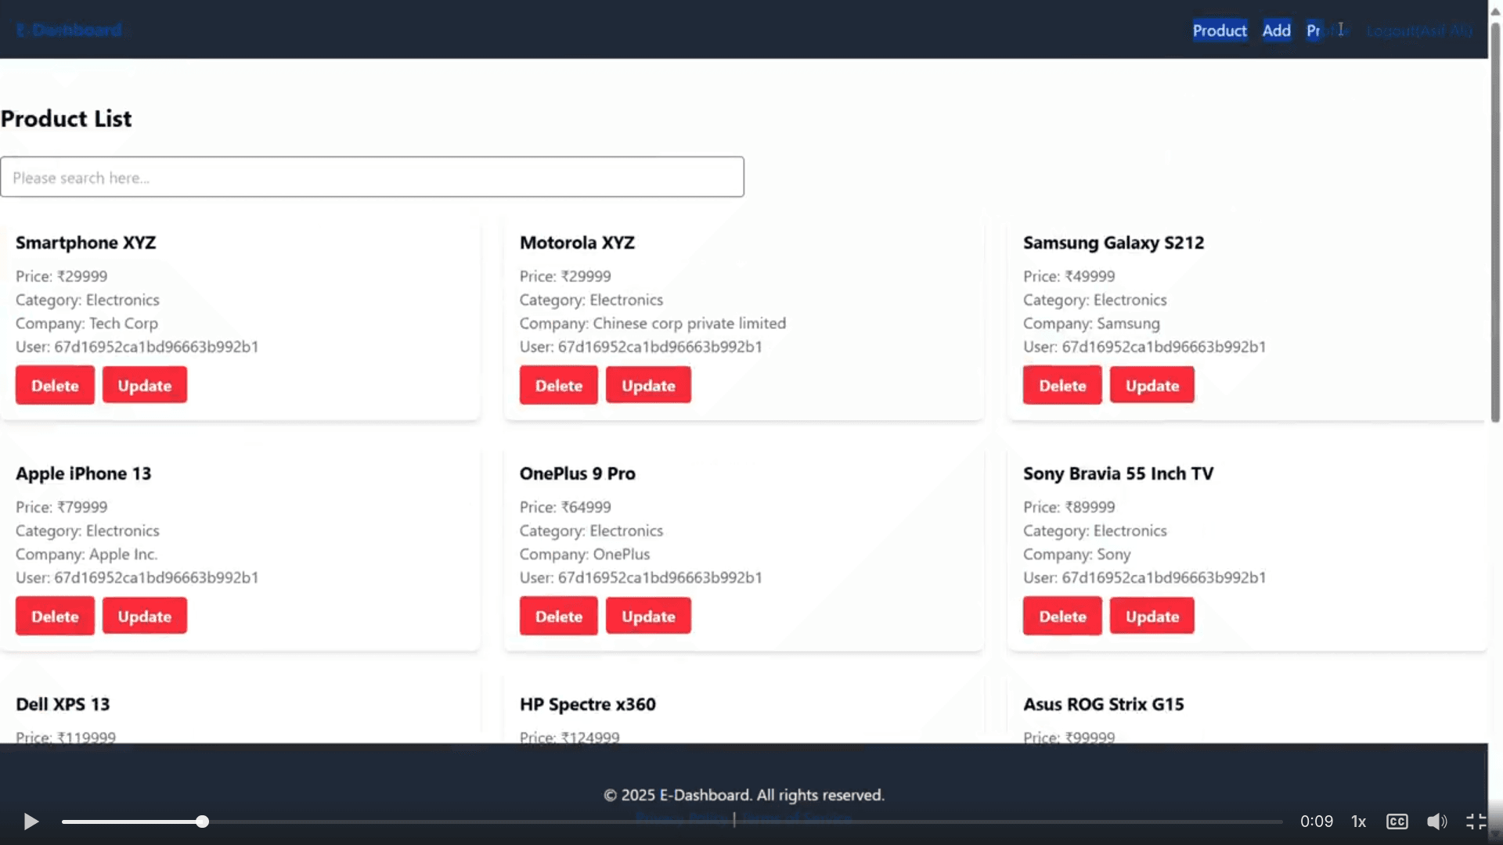Update the Apple iPhone 13 product
The height and width of the screenshot is (845, 1503).
point(145,616)
